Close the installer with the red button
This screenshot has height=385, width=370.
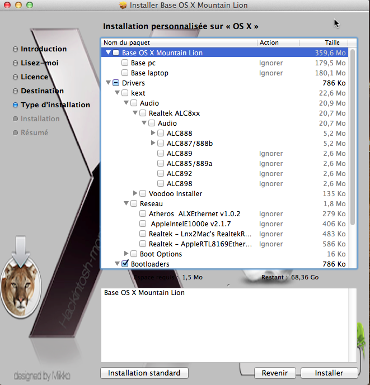[x=7, y=5]
